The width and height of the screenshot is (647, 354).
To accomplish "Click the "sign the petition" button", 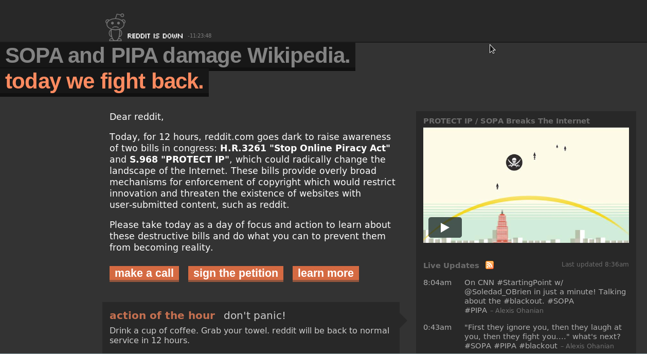I will pos(236,273).
